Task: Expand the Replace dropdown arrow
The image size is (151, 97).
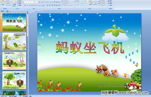Action: pos(112,3)
